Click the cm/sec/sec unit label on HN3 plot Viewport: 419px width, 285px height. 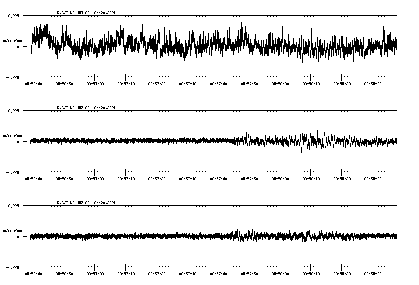(x=12, y=41)
